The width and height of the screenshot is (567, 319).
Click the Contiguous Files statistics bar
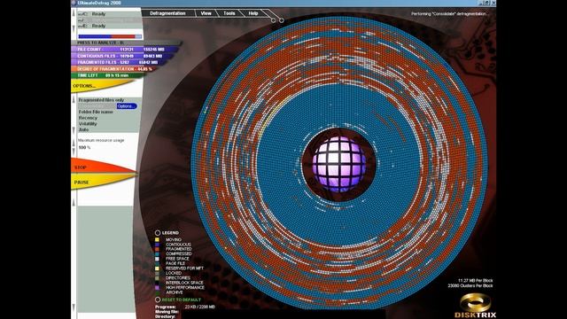(121, 56)
